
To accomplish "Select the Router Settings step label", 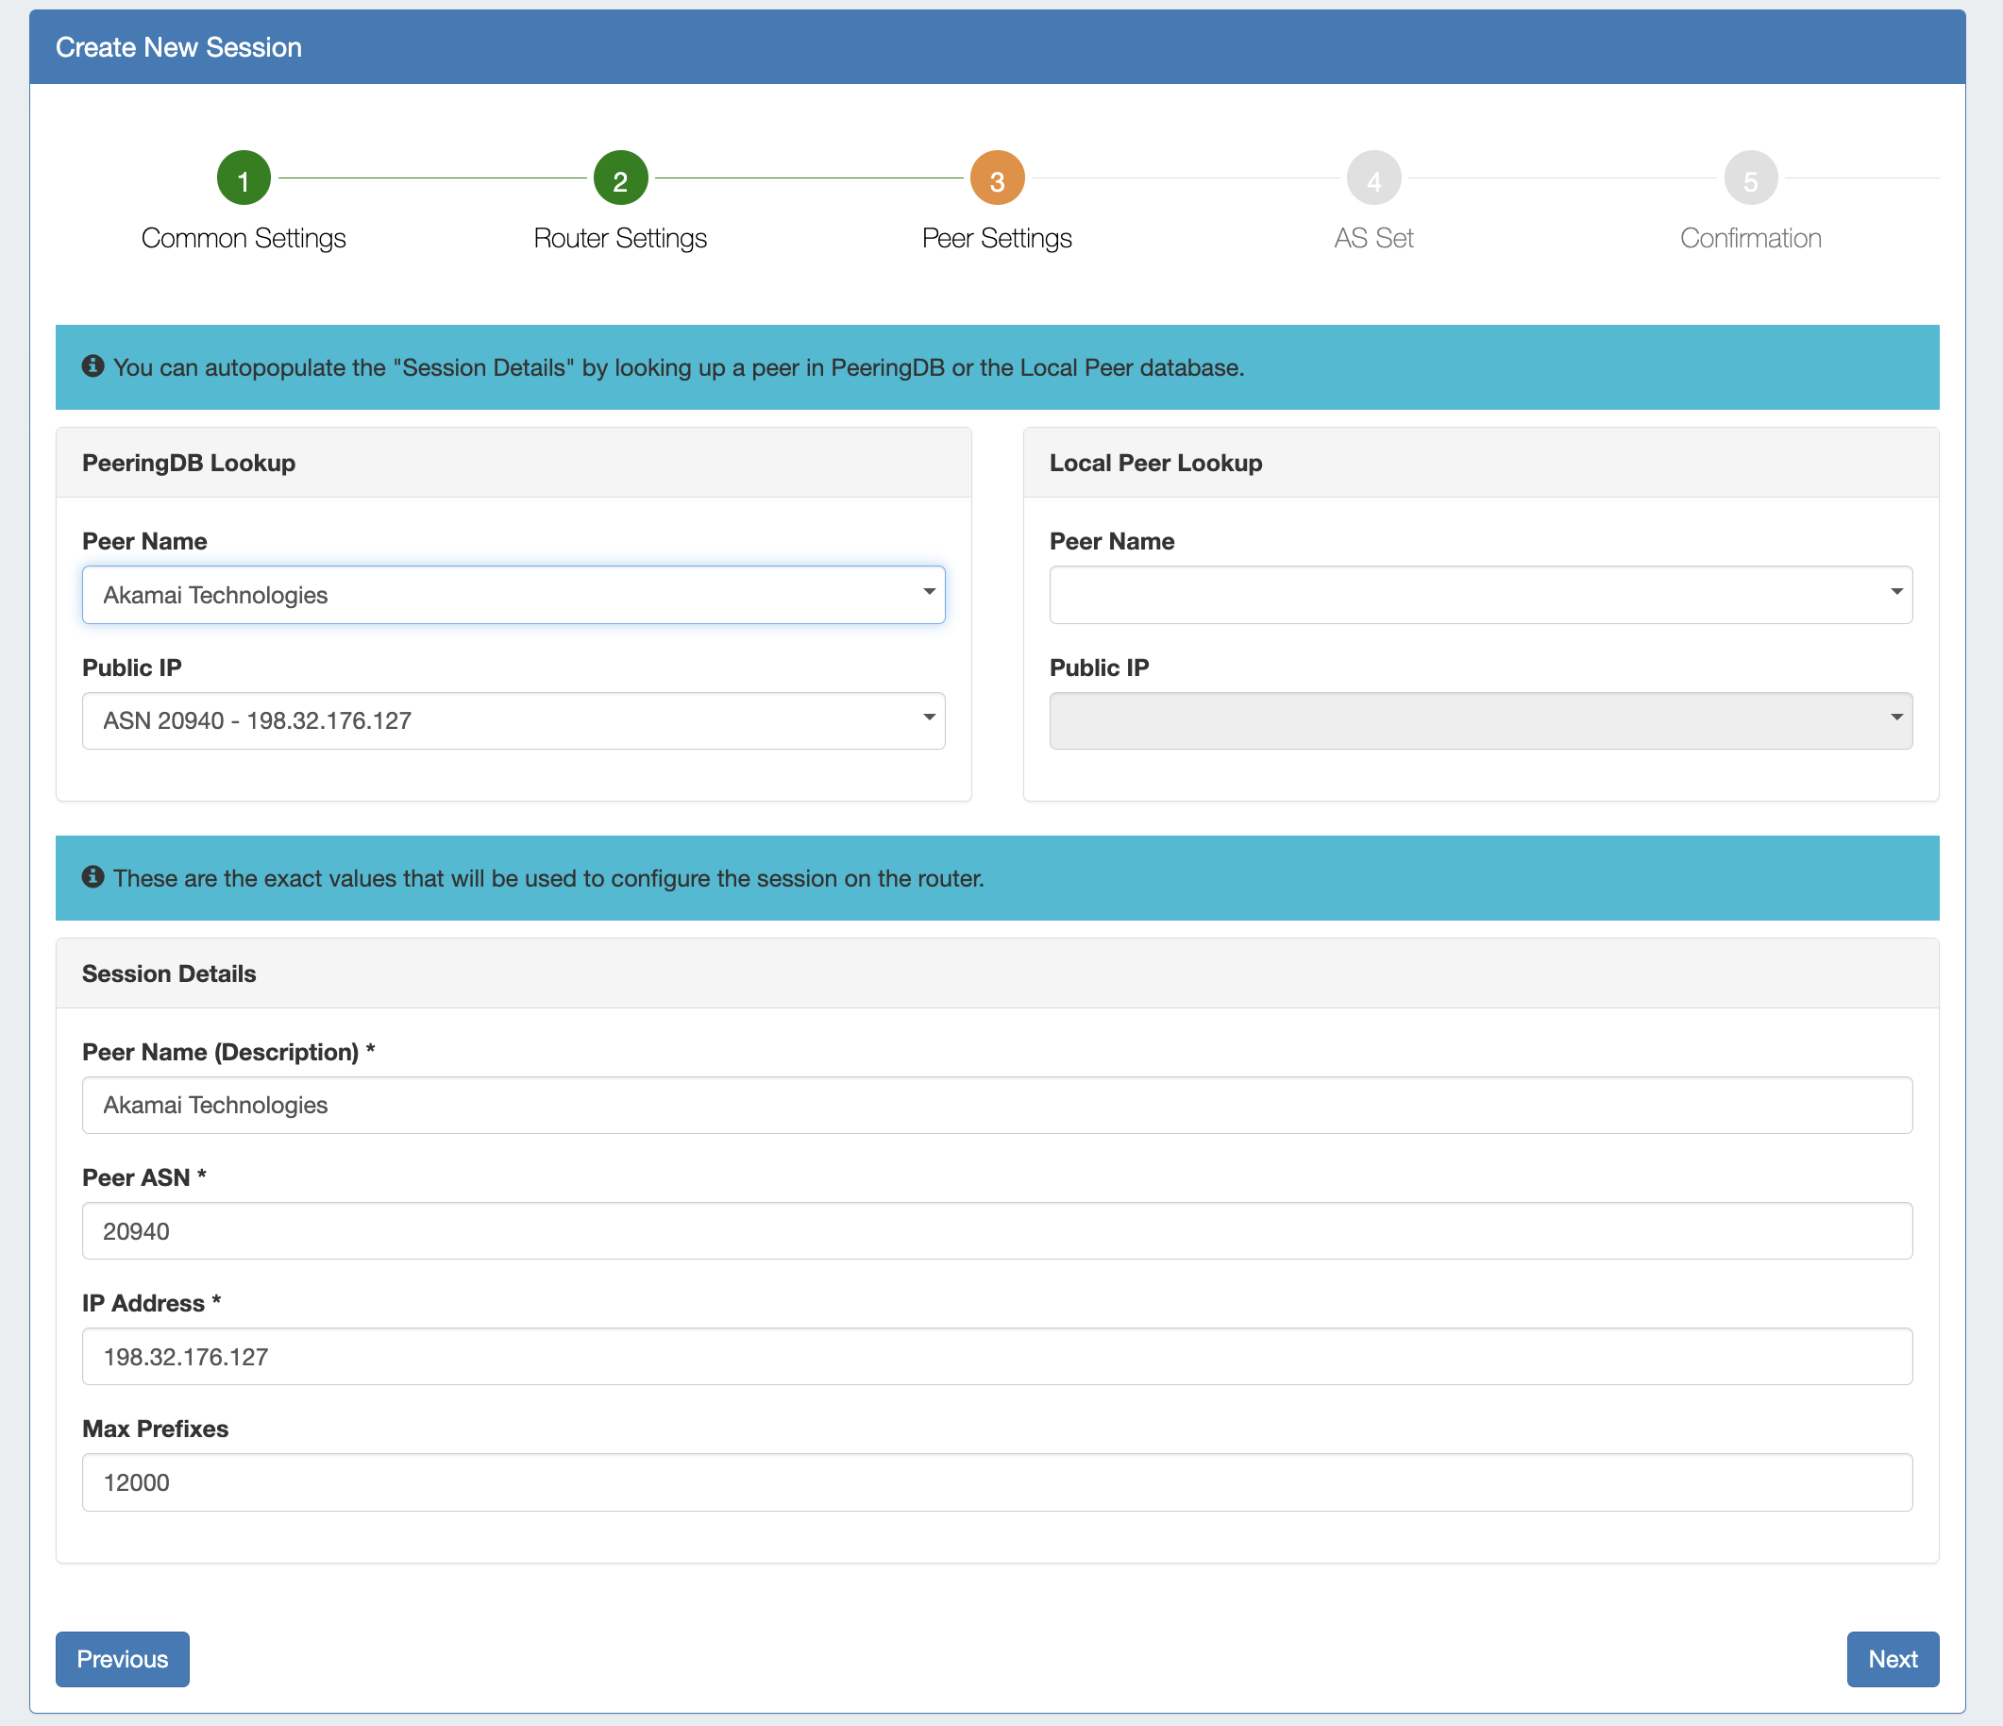I will [x=619, y=238].
